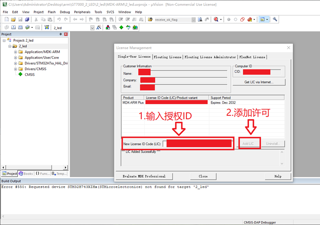
Task: Select the MDK-ARM Plus license row
Action: (202, 103)
